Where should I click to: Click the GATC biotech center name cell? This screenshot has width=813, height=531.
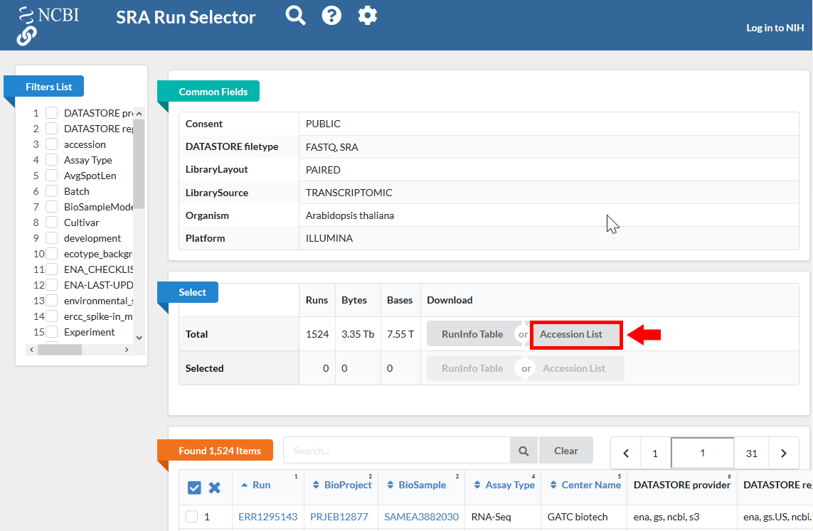(578, 517)
